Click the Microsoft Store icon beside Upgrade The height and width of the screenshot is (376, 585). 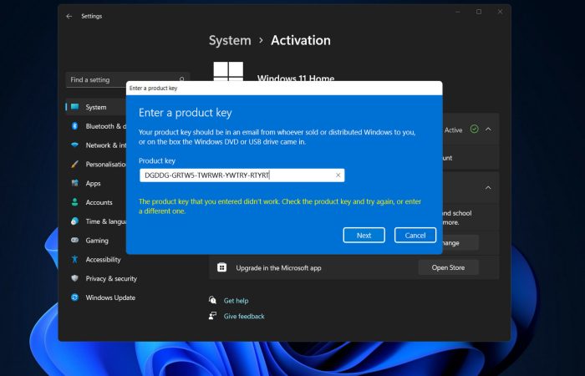[x=222, y=267]
